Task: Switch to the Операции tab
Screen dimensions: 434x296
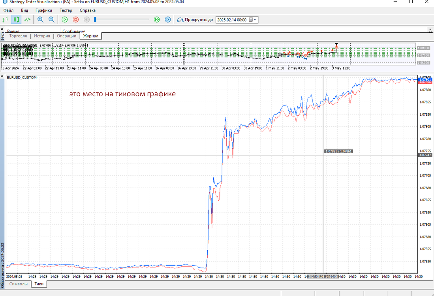Action: pos(66,36)
